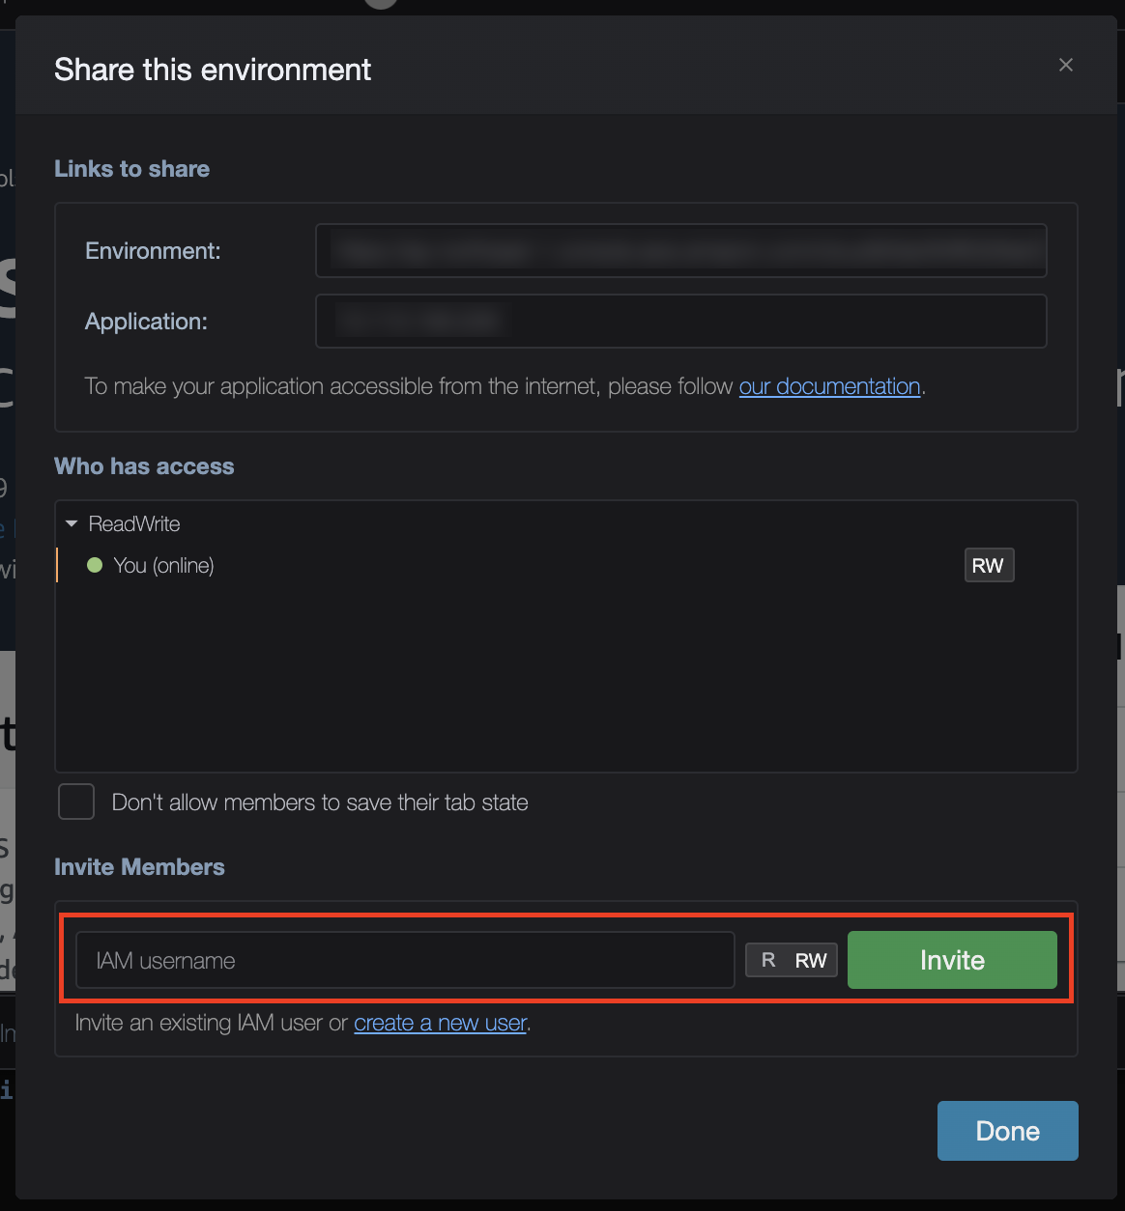Follow the "our documentation" link
This screenshot has height=1211, width=1125.
click(828, 386)
